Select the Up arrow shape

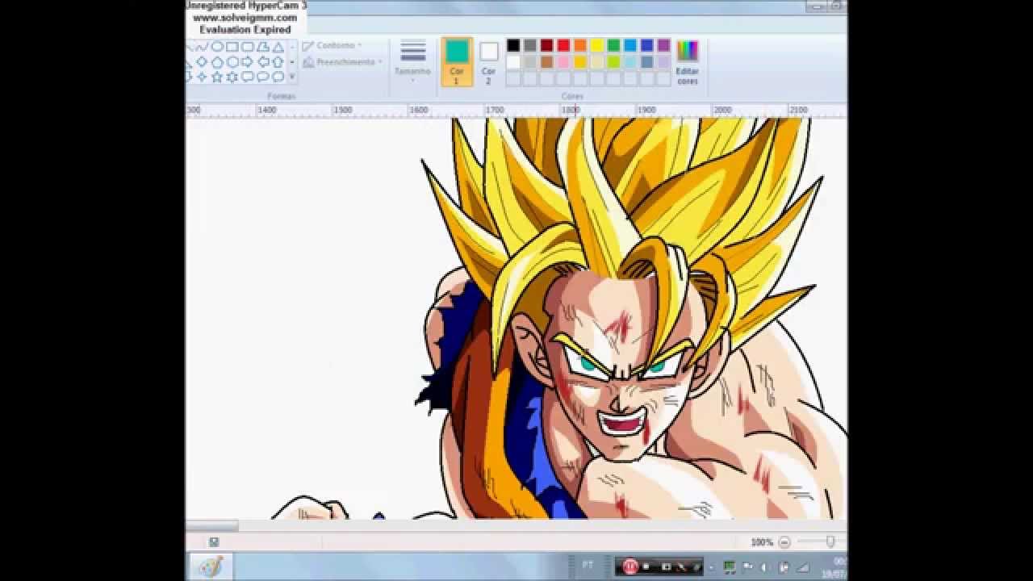[278, 62]
